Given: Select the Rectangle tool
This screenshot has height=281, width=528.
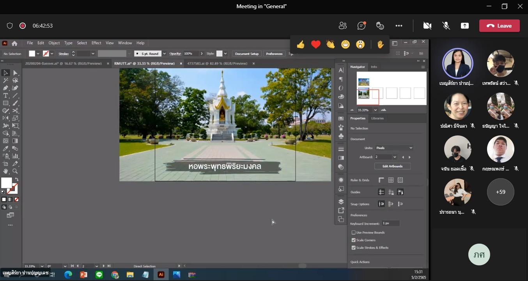Looking at the screenshot, I should [6, 103].
